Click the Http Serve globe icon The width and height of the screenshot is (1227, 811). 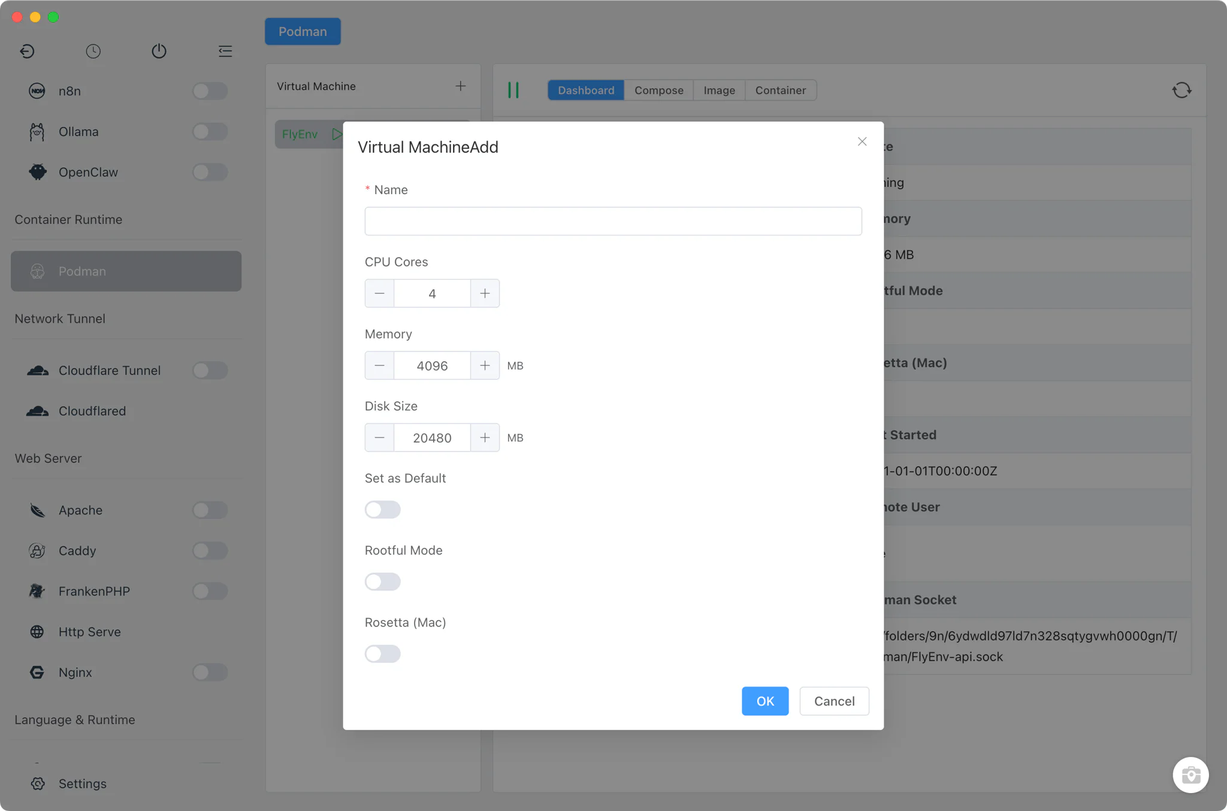tap(37, 632)
